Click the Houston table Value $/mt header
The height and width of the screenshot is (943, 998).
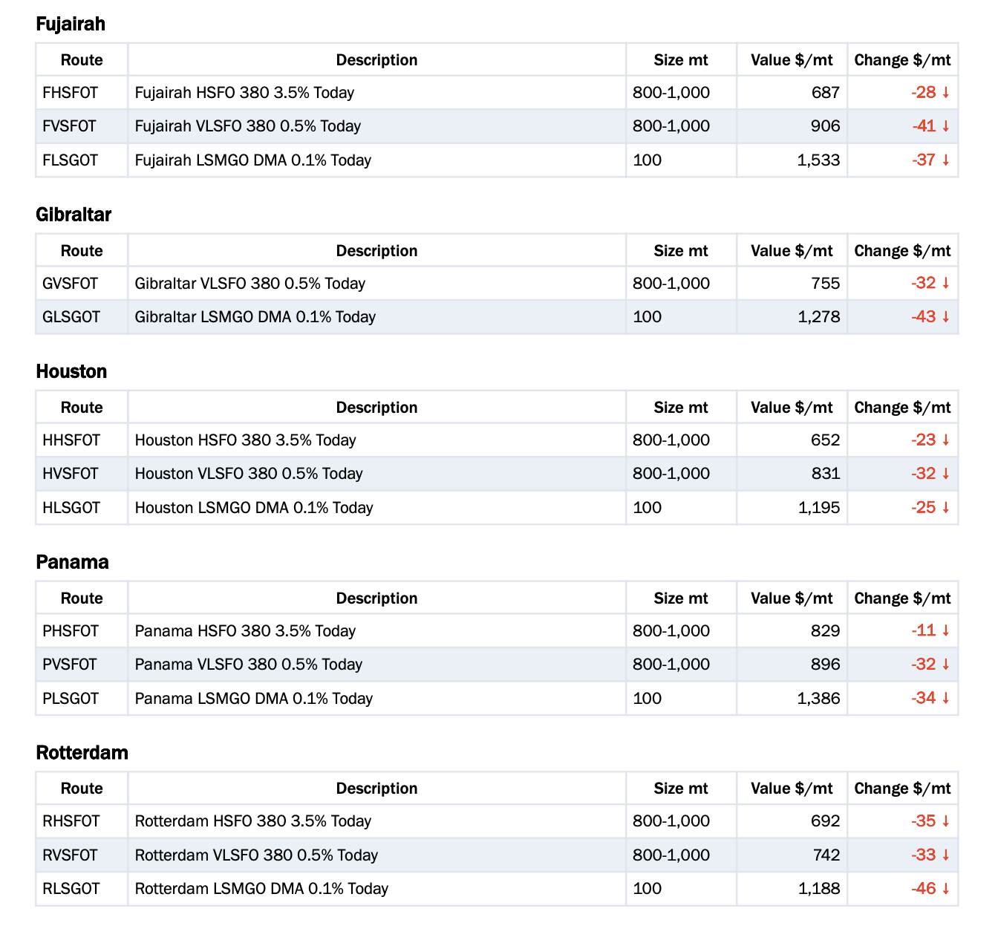[x=792, y=408]
